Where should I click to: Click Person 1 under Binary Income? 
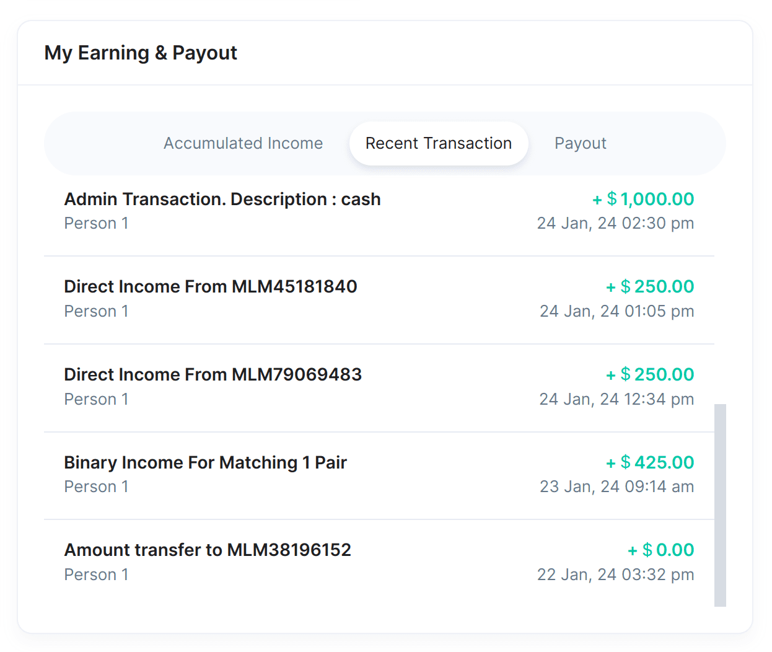(96, 487)
